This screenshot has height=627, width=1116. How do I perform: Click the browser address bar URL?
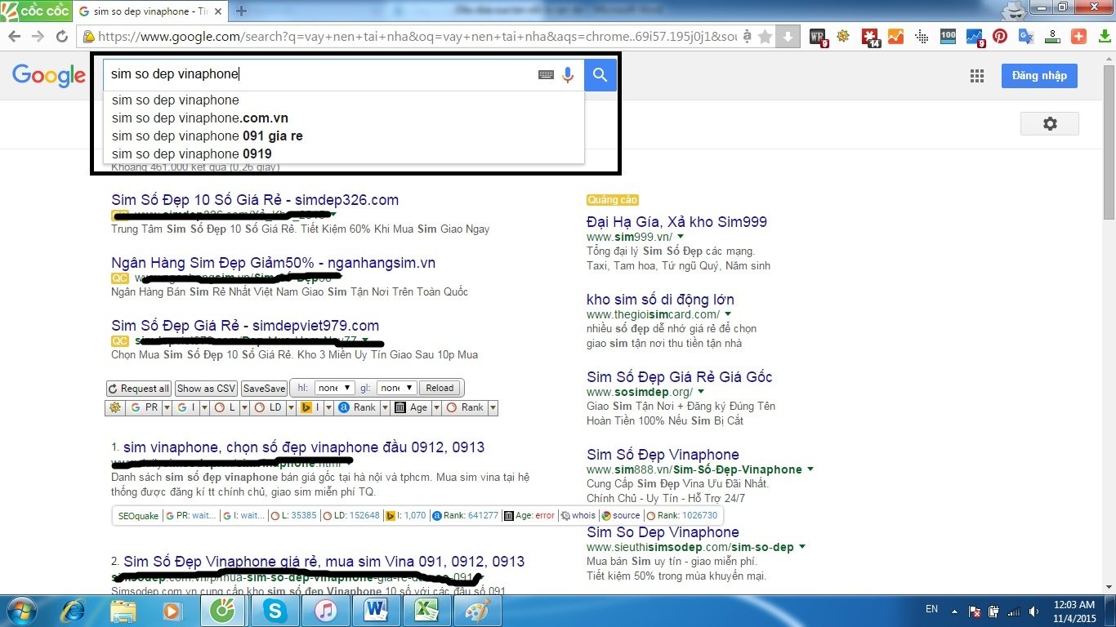tap(417, 37)
